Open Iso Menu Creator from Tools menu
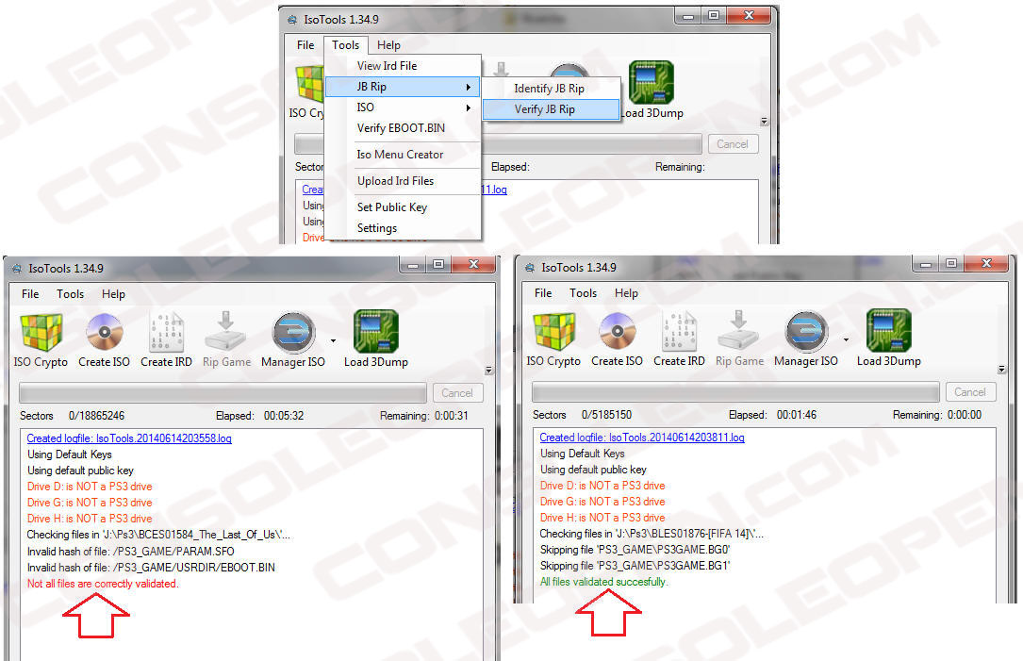 point(403,155)
